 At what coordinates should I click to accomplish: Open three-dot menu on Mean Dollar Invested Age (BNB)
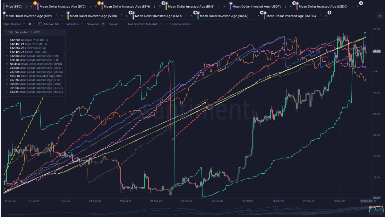click(219, 6)
